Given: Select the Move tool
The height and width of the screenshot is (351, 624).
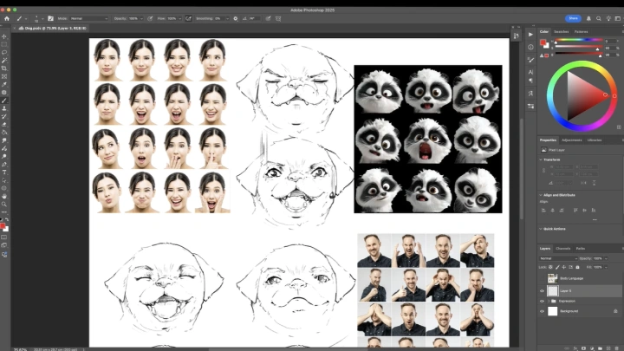Looking at the screenshot, I should click(4, 36).
